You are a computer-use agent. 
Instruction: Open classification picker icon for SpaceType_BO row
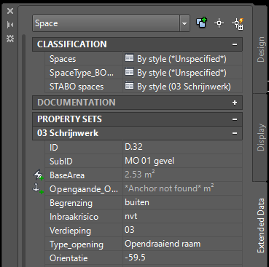coord(129,72)
